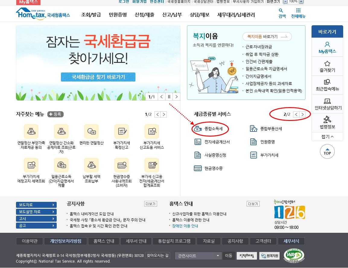Viewport: 348px width, 268px height.
Task: Go to next banner slide
Action: (176, 97)
